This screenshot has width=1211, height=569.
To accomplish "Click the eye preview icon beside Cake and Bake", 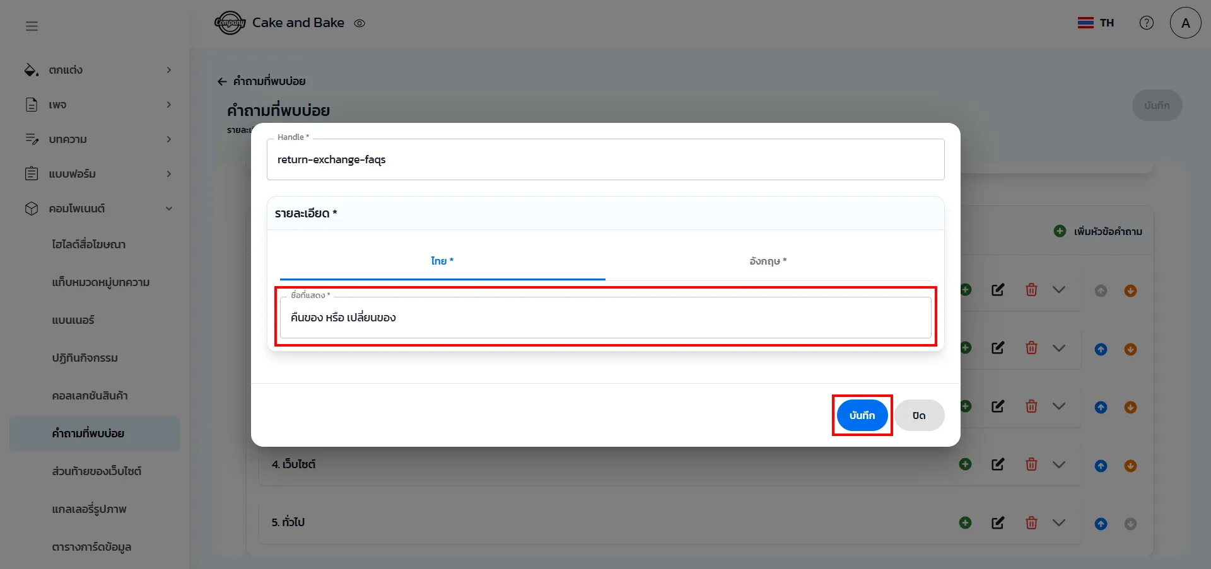I will coord(360,23).
